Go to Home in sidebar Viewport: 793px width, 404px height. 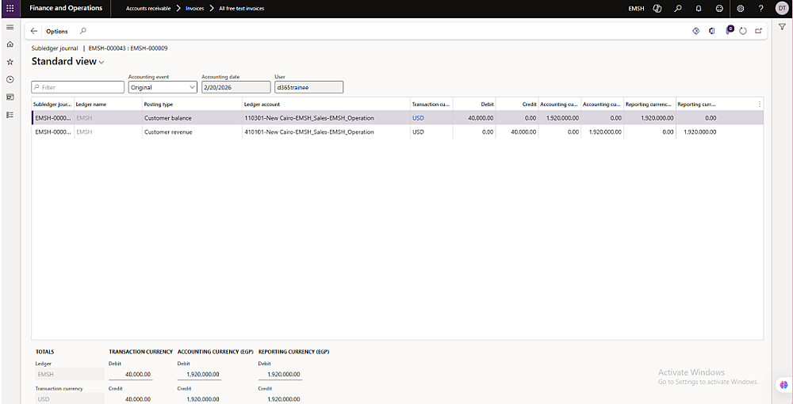[x=10, y=44]
